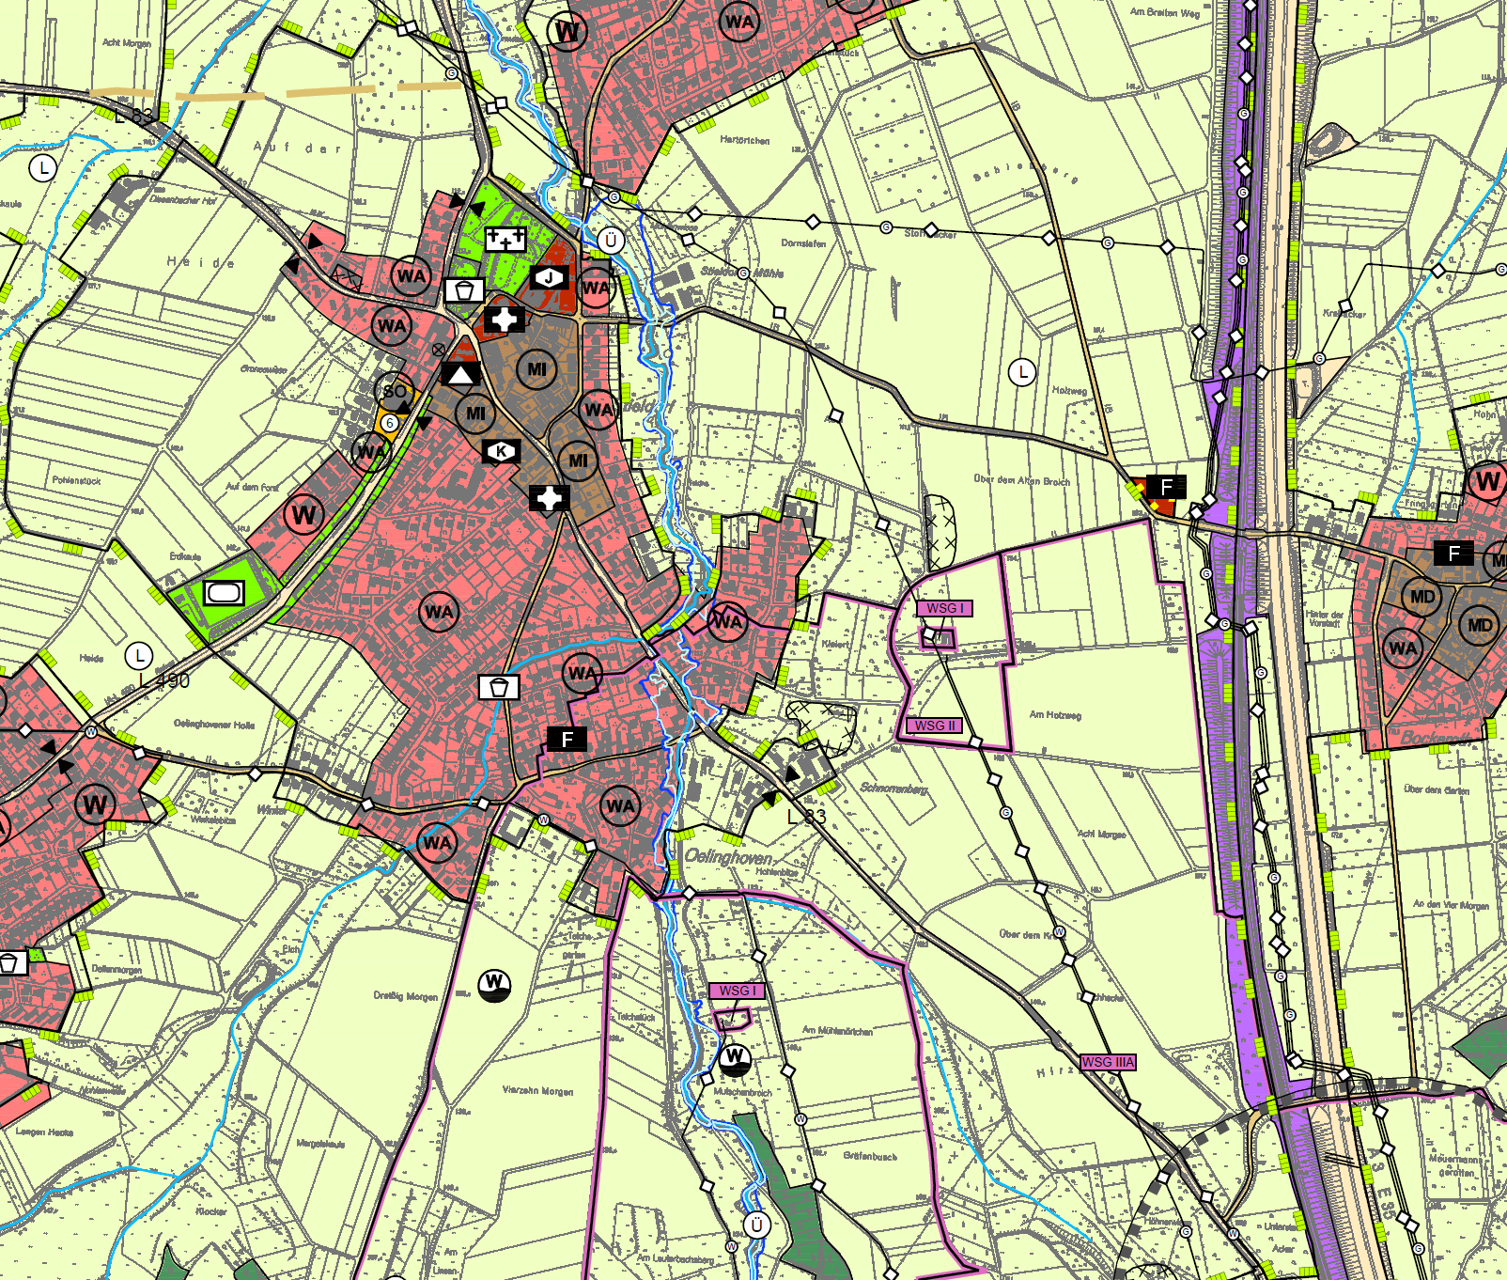Select the water W symbol near Mutschenbroich
1507x1280 pixels.
[736, 1058]
